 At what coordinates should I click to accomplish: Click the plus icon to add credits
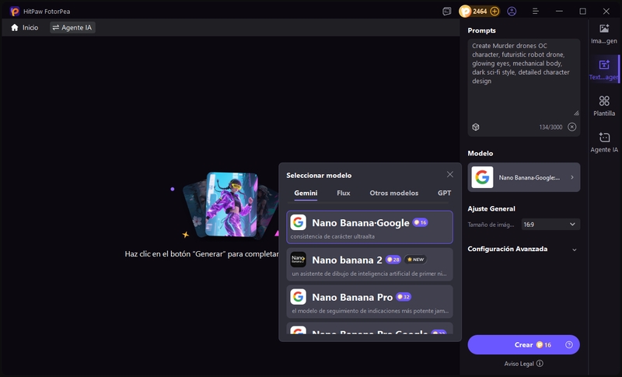coord(494,12)
